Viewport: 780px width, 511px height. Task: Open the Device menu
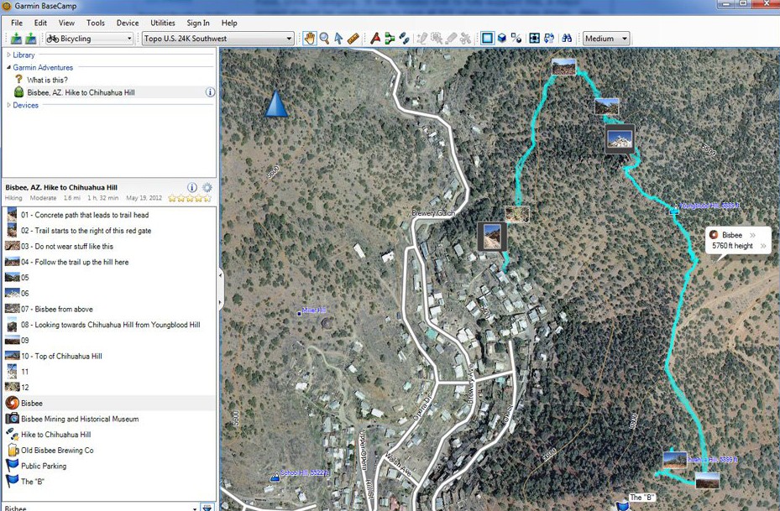[128, 23]
